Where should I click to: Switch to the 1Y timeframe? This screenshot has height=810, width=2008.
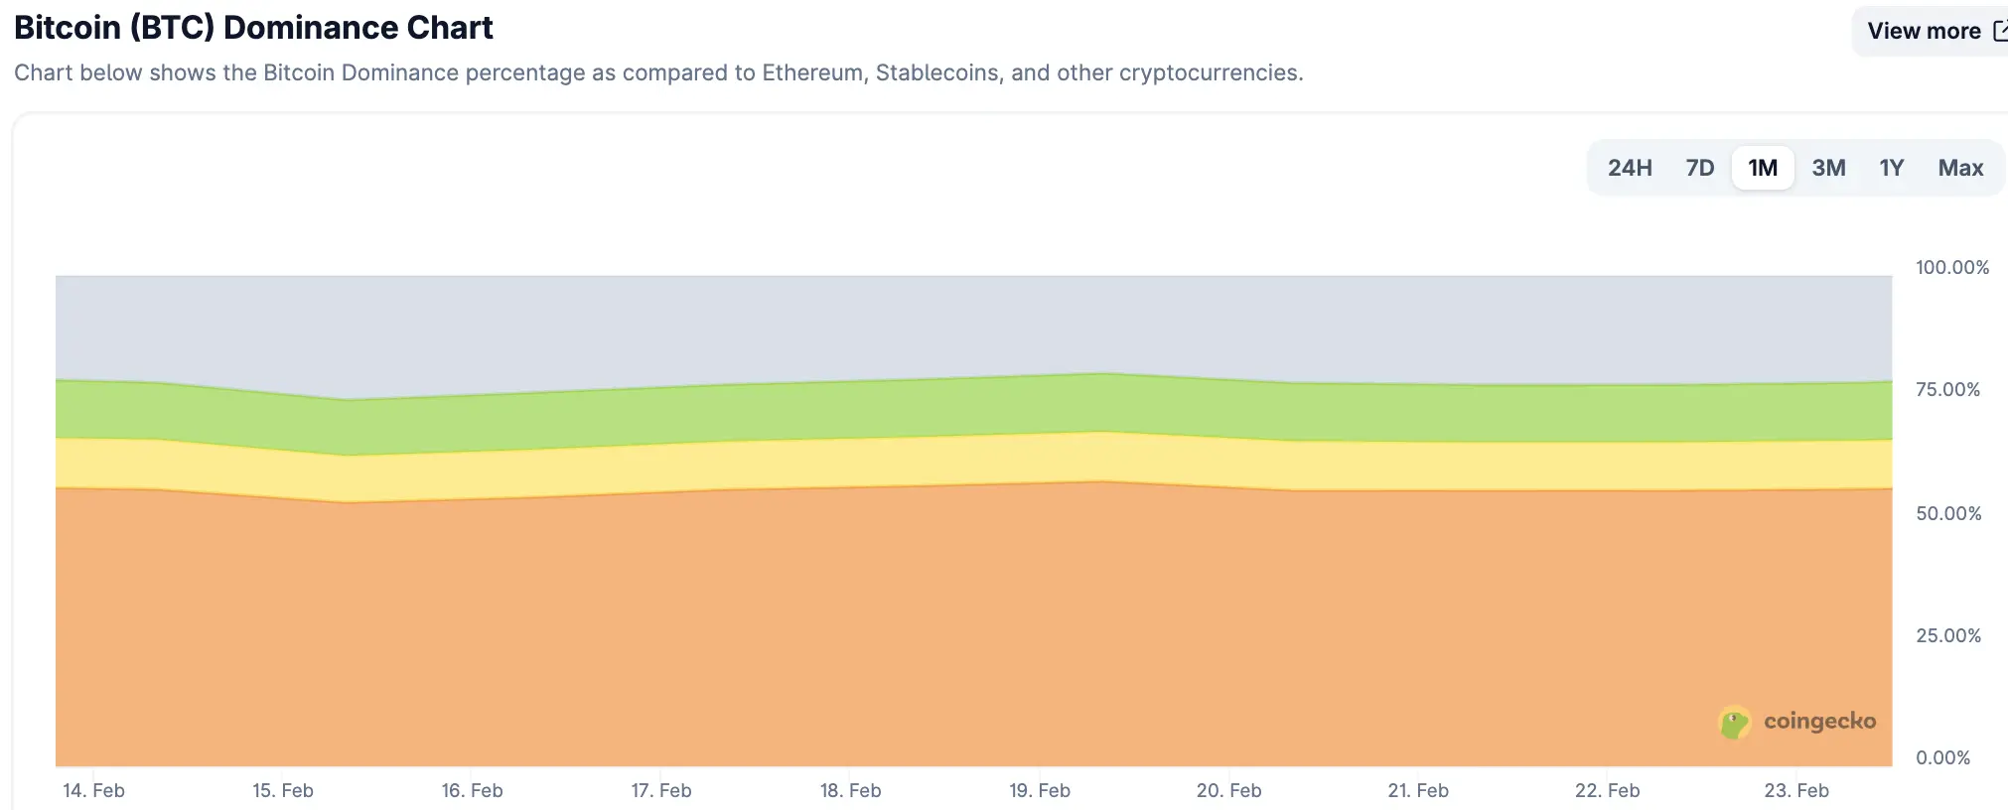(1891, 168)
